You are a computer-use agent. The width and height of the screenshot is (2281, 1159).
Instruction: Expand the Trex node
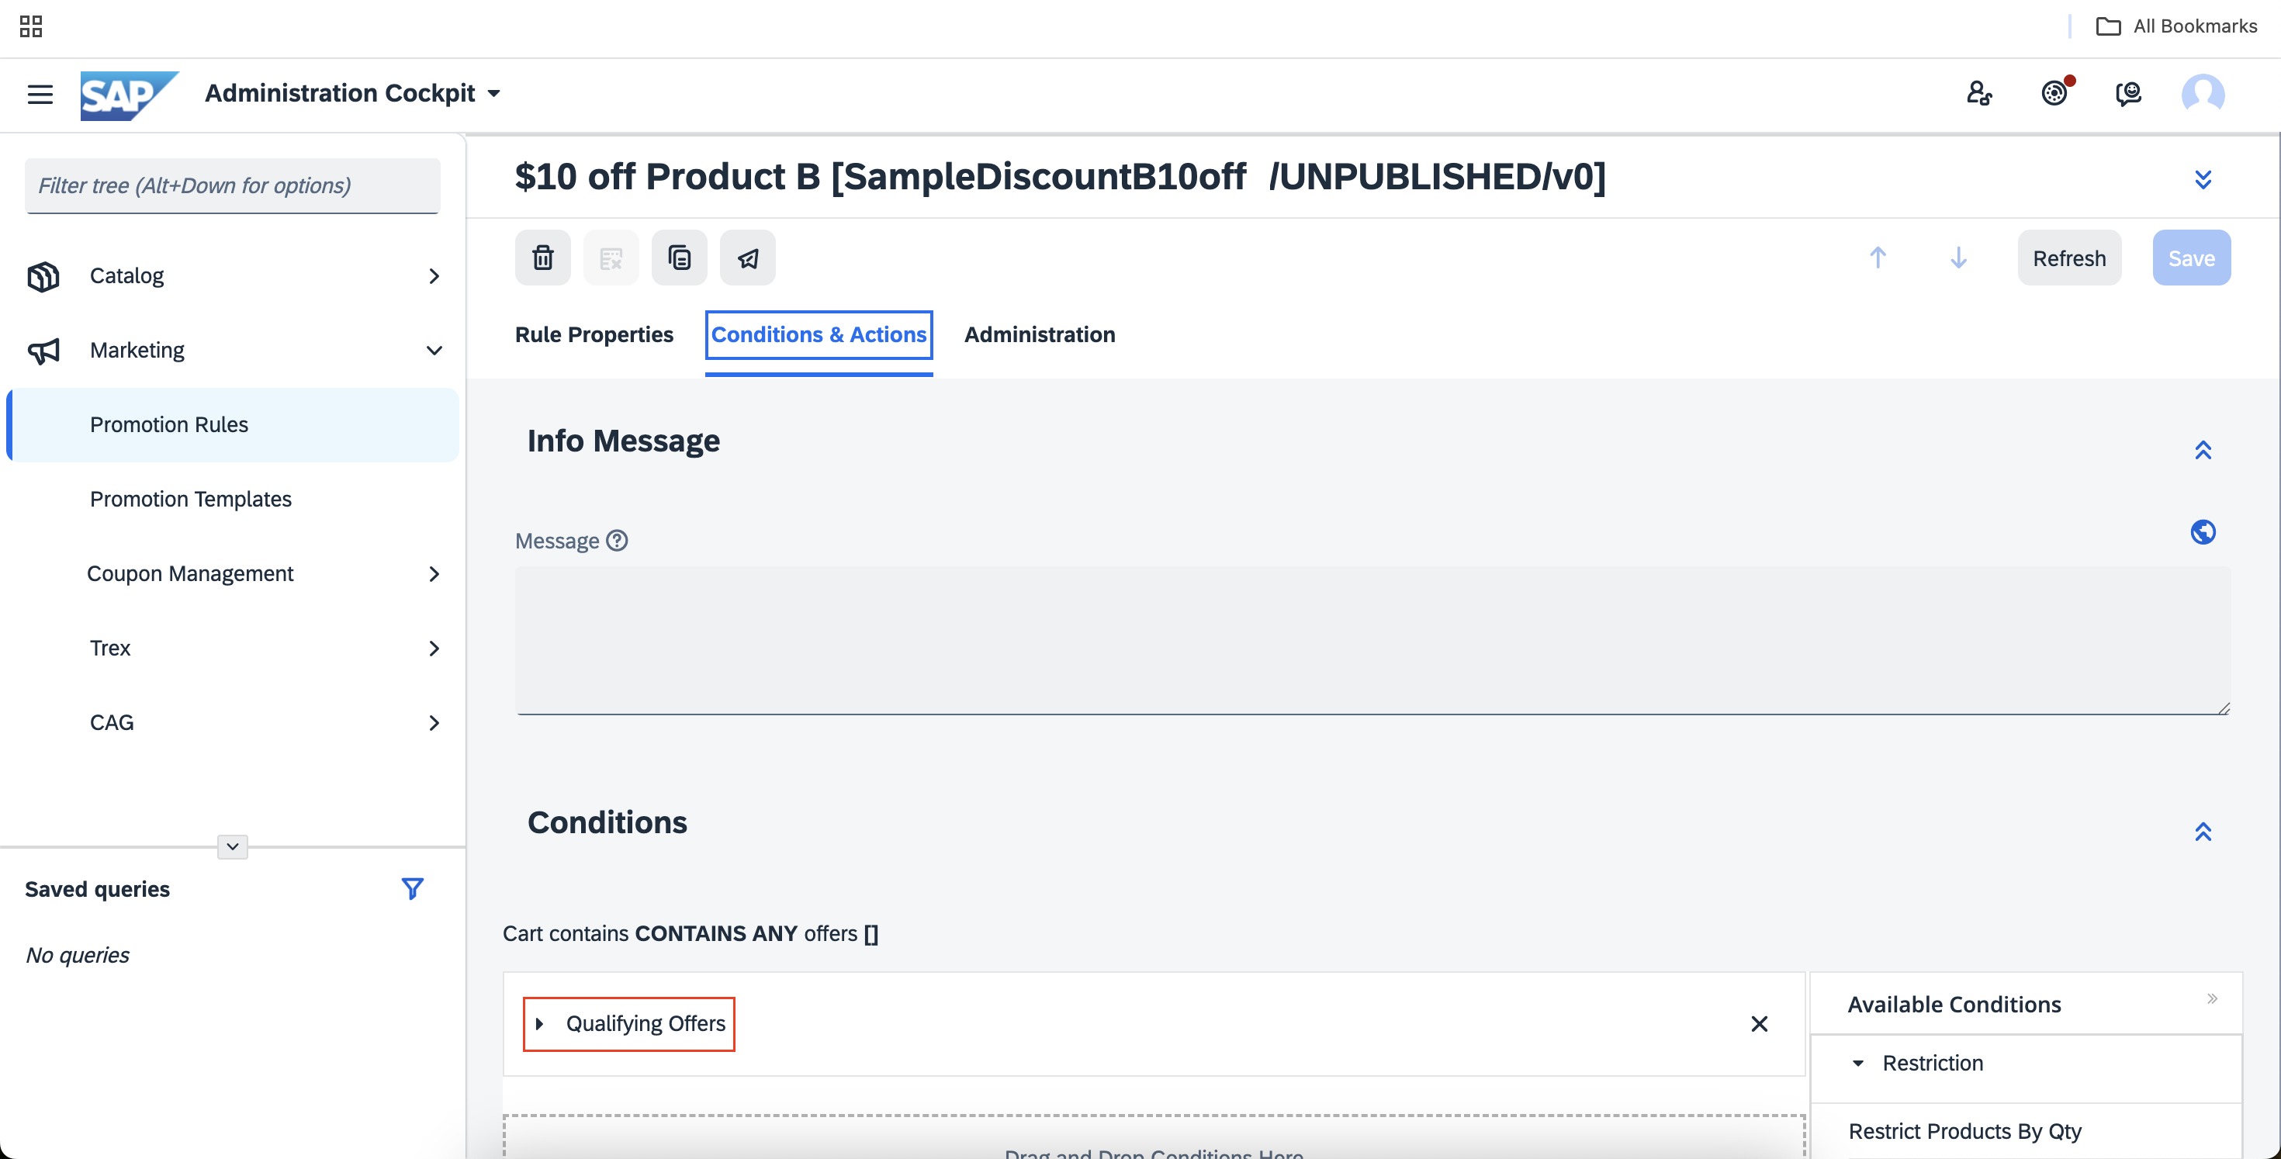[x=434, y=648]
